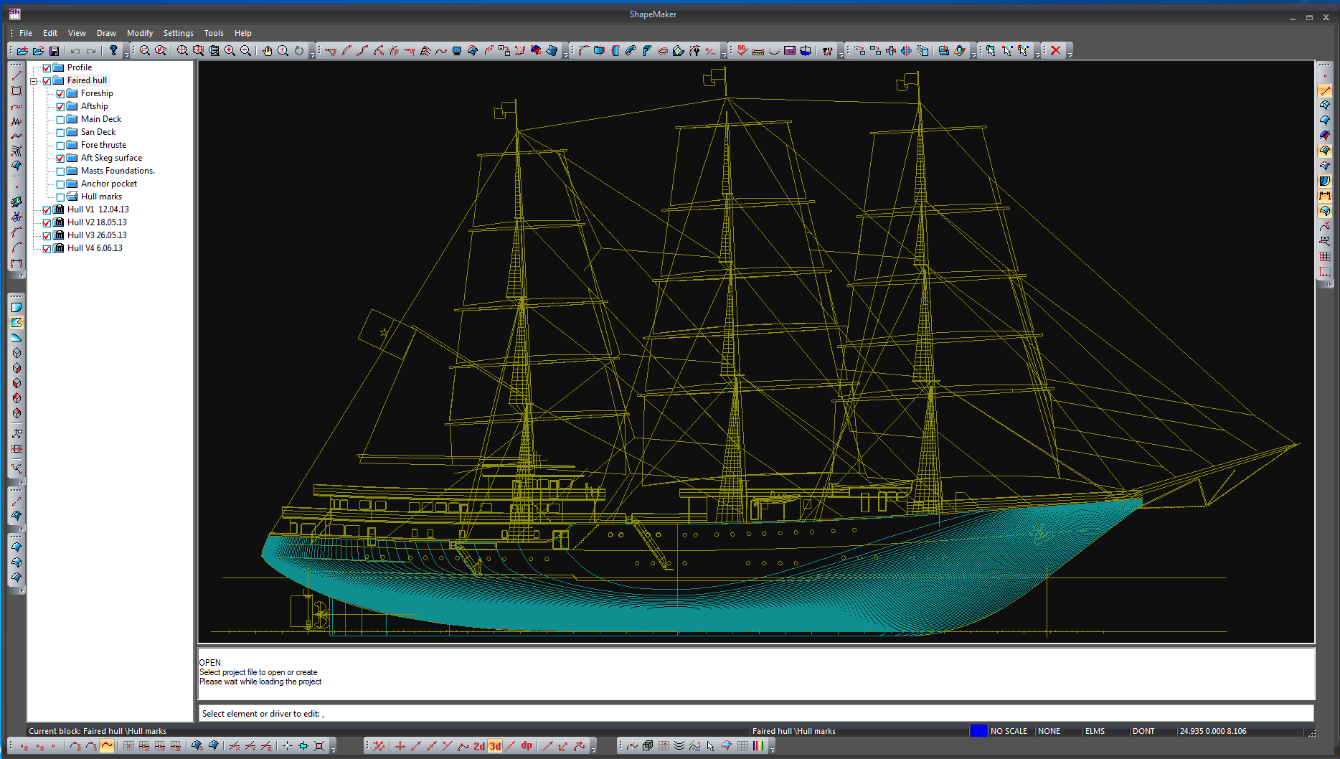Open the Modify menu
This screenshot has width=1340, height=759.
coord(140,33)
